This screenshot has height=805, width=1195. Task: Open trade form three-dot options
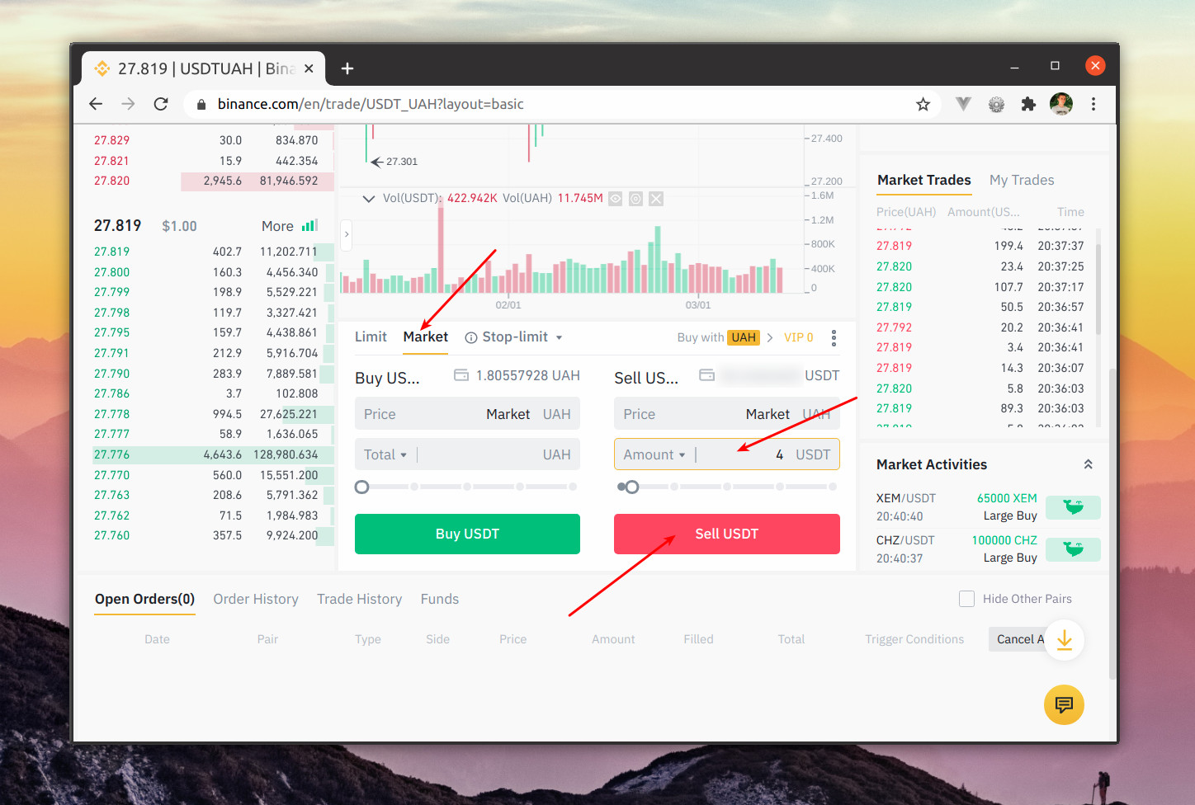(834, 337)
